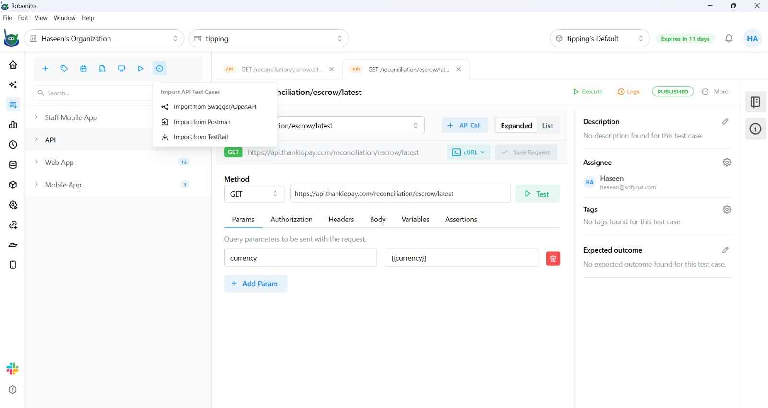Open the Logs link
768x408 pixels.
coord(628,92)
